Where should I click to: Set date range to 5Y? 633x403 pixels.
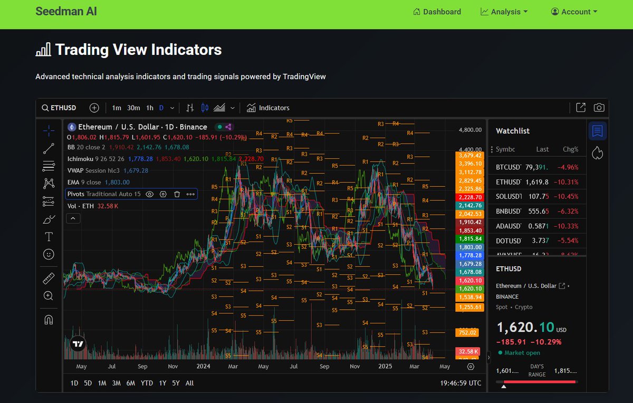click(176, 383)
